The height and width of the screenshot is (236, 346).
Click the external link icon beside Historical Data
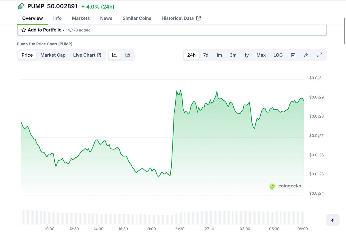tap(198, 18)
